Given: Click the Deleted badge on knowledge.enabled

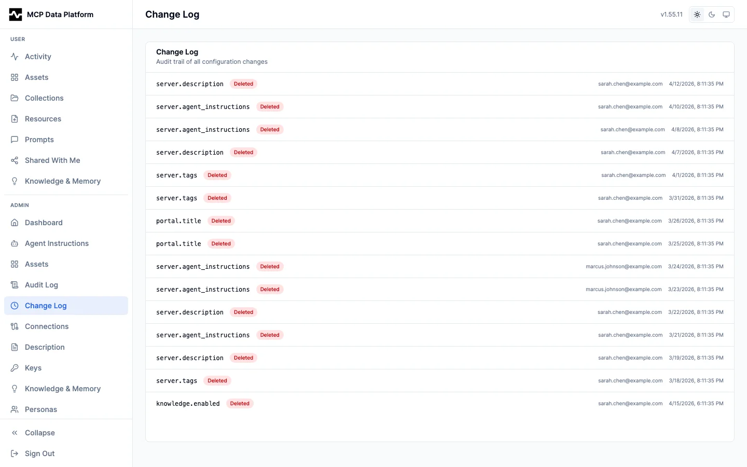Looking at the screenshot, I should click(x=239, y=403).
